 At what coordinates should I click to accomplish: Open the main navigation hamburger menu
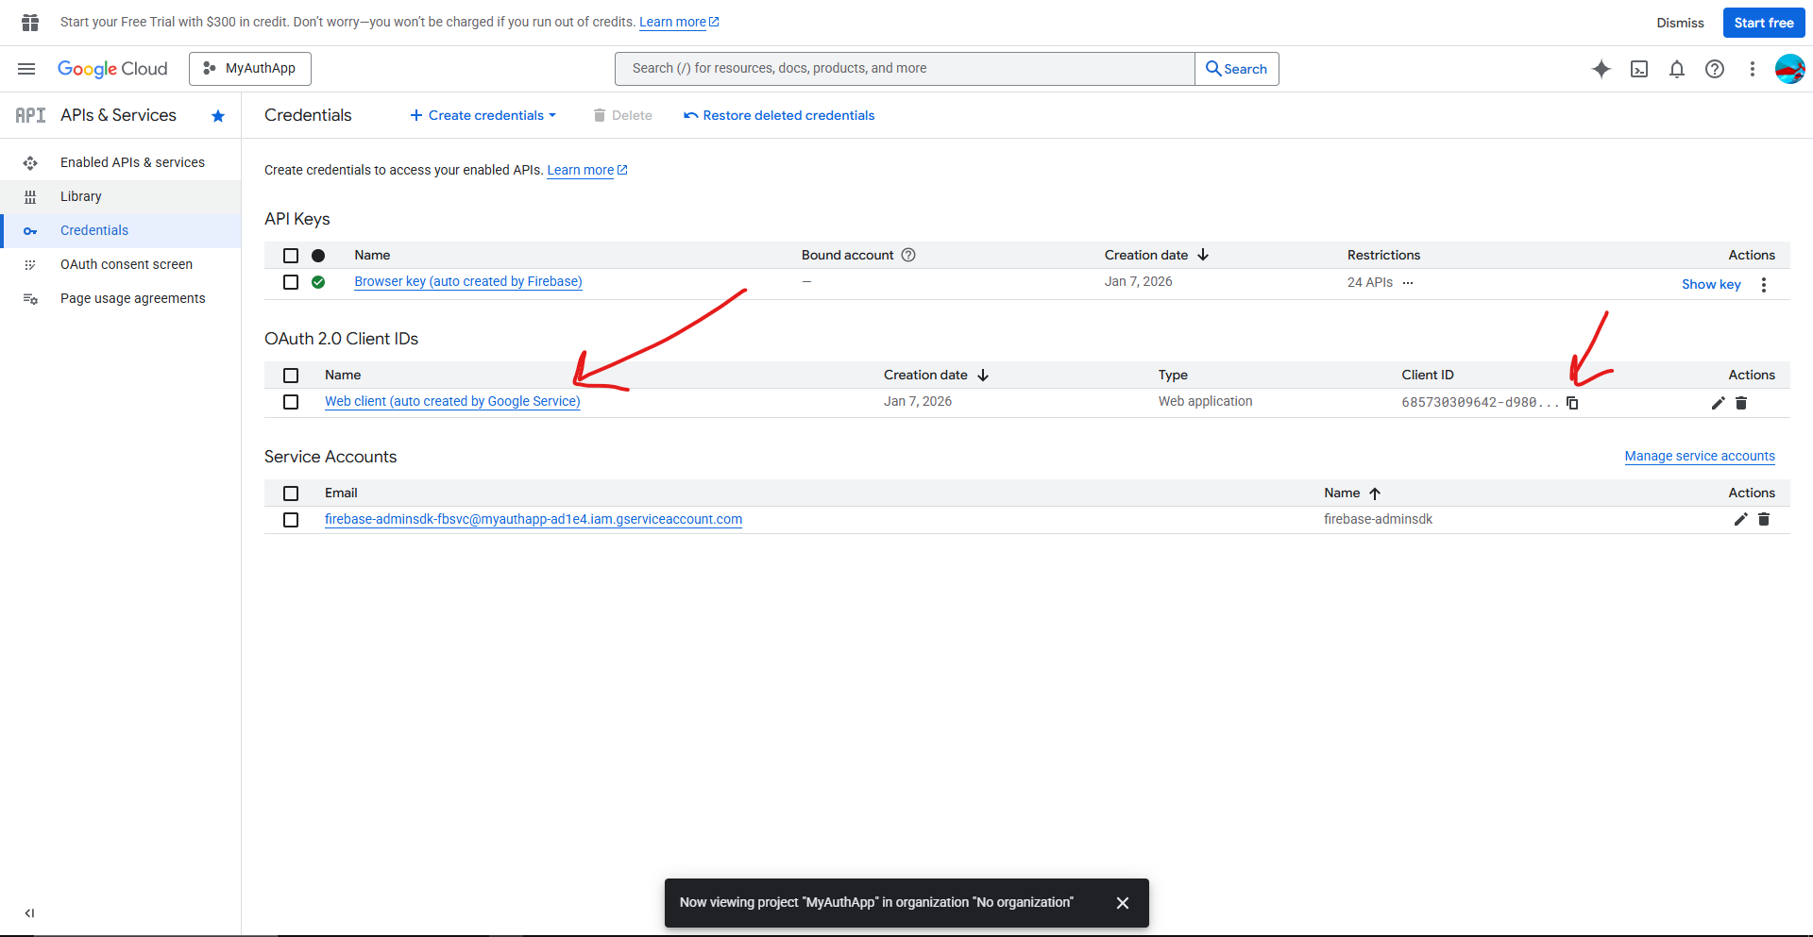[x=26, y=69]
